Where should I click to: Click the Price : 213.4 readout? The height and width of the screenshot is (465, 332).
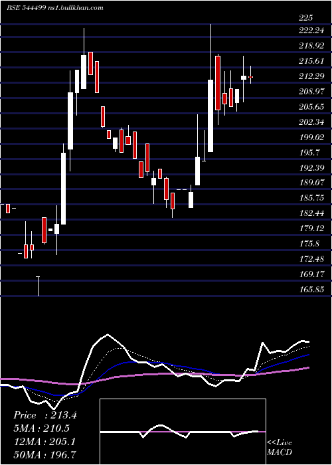click(45, 415)
